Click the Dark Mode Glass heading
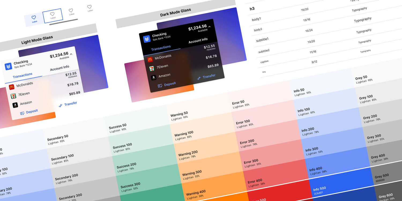The image size is (402, 201). click(x=176, y=13)
